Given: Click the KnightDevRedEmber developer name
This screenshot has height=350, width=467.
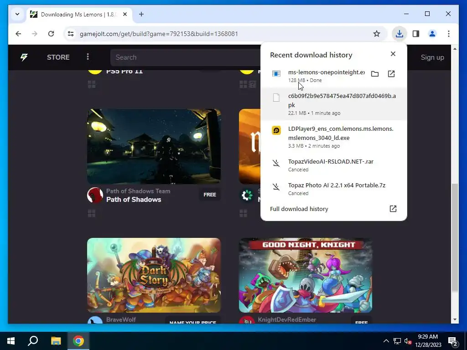Looking at the screenshot, I should 287,319.
